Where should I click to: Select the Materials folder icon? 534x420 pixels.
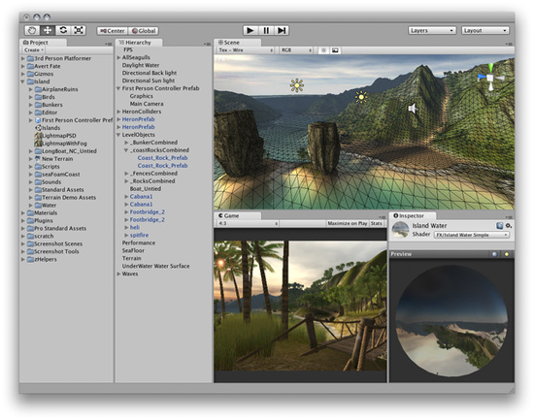click(30, 213)
